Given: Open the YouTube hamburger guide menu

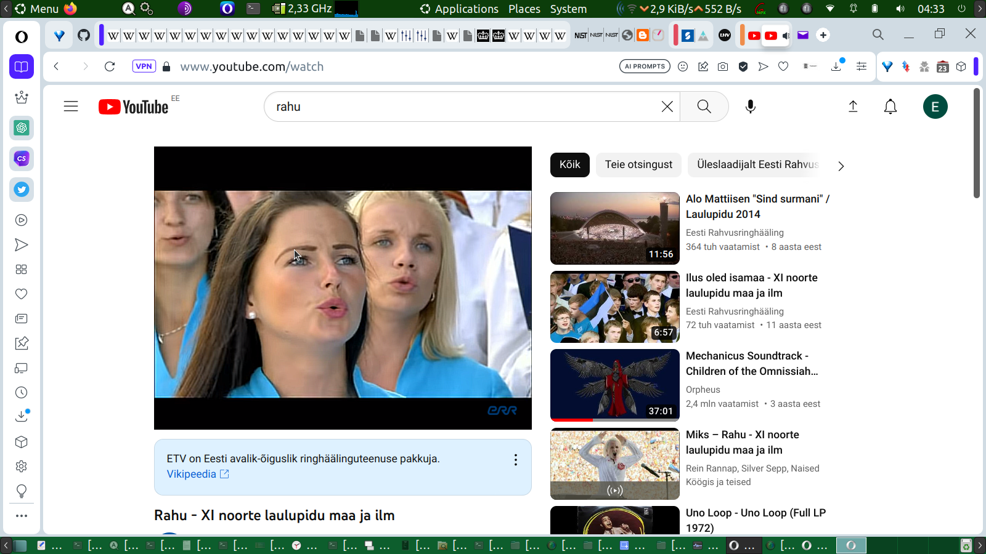Looking at the screenshot, I should [x=71, y=106].
